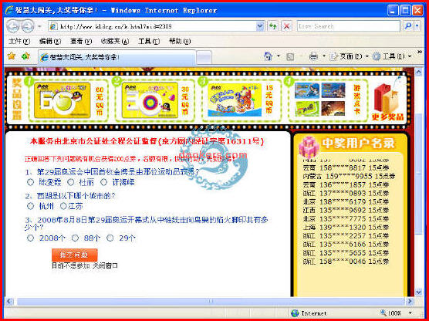Click the horizontal scrollbar left arrow

[9, 301]
